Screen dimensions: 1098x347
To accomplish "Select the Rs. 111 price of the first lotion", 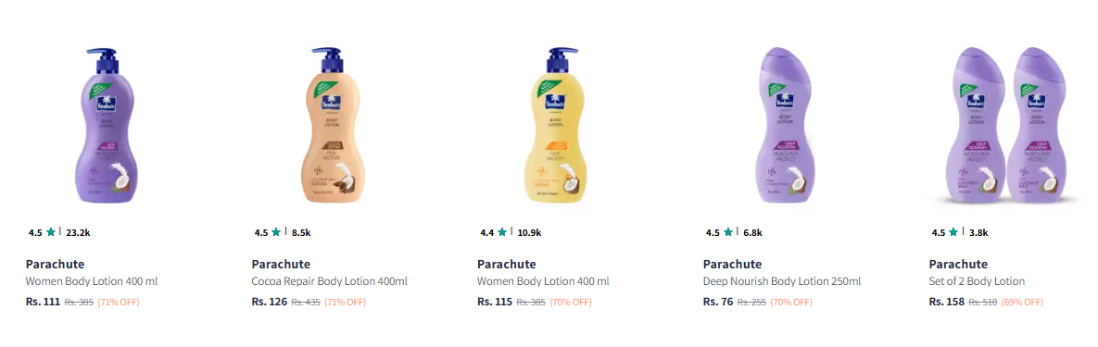I will [x=43, y=303].
